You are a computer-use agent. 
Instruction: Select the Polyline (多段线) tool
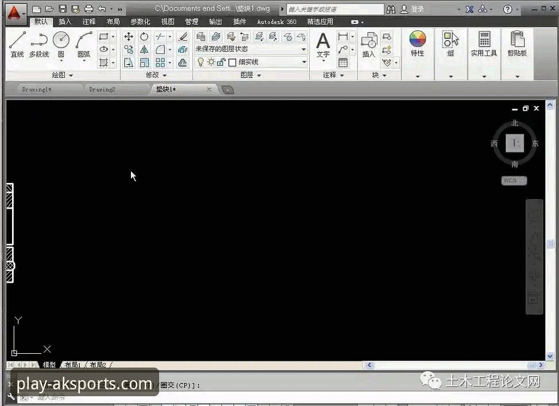click(x=39, y=44)
